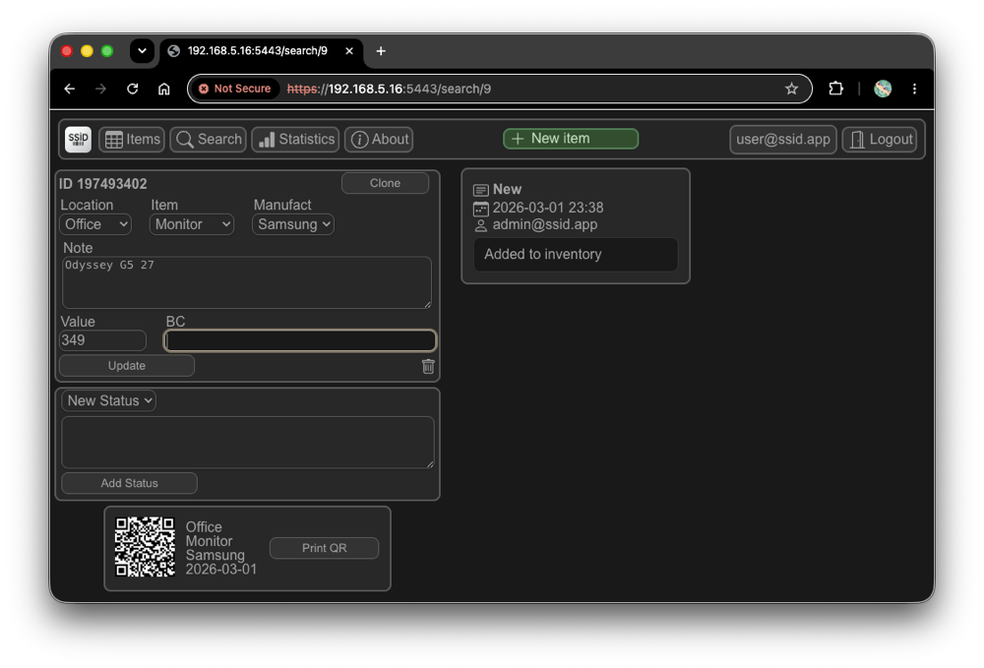Viewport: 984px width, 668px height.
Task: Click the ID 197493402 heading
Action: click(103, 184)
